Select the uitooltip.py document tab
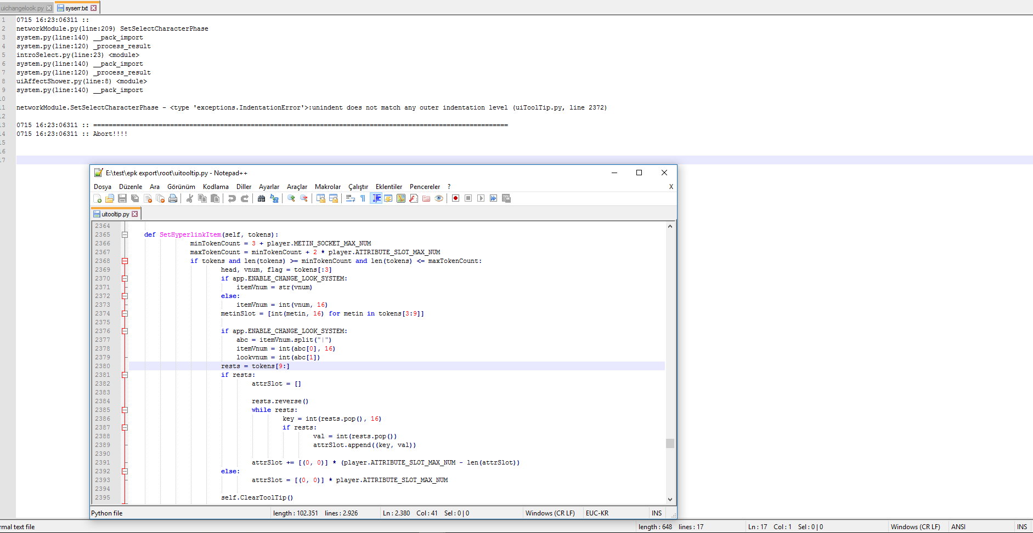Screen dimensions: 1033x533 pyautogui.click(x=116, y=214)
